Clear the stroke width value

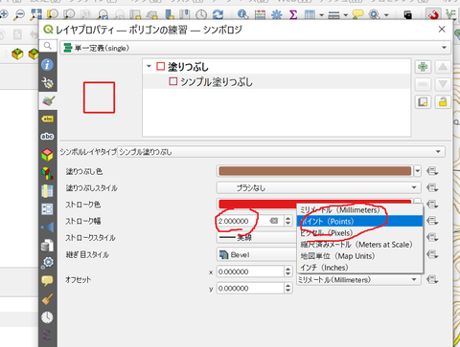(x=274, y=221)
